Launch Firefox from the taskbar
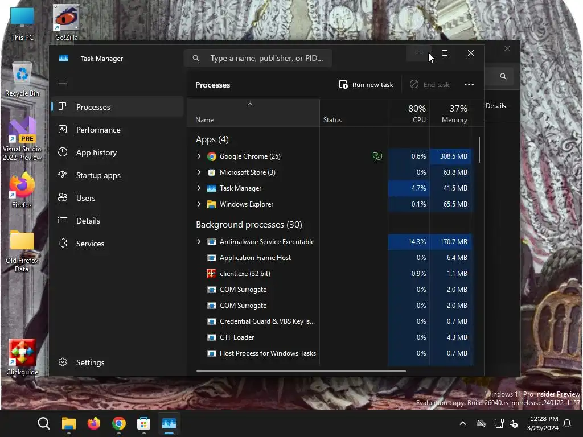The height and width of the screenshot is (437, 583). (x=94, y=423)
